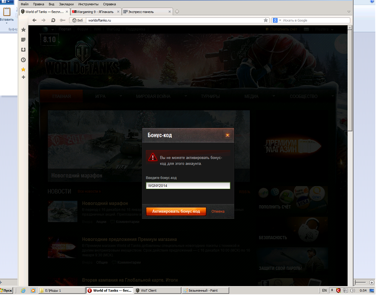Open the ГЛАВНАЯ navigation item
The height and width of the screenshot is (302, 378).
[61, 96]
